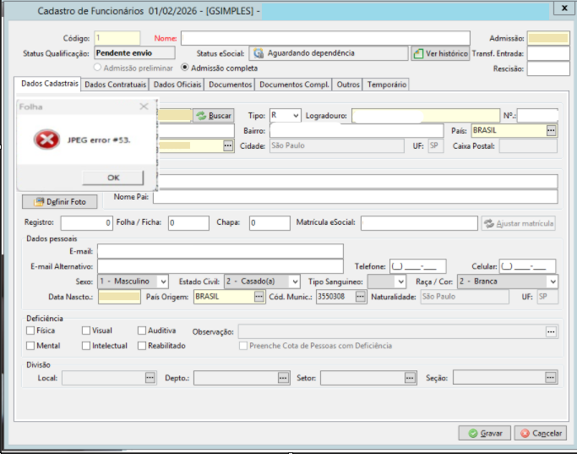Open Cód. Munic. lookup ellipsis button

click(x=361, y=297)
